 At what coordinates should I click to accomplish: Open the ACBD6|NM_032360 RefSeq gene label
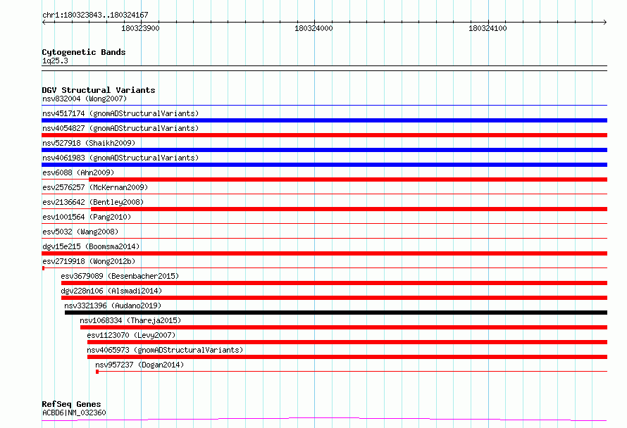coord(74,413)
